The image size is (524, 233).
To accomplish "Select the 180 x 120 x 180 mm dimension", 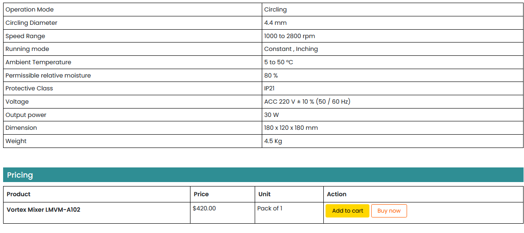I will tap(291, 128).
